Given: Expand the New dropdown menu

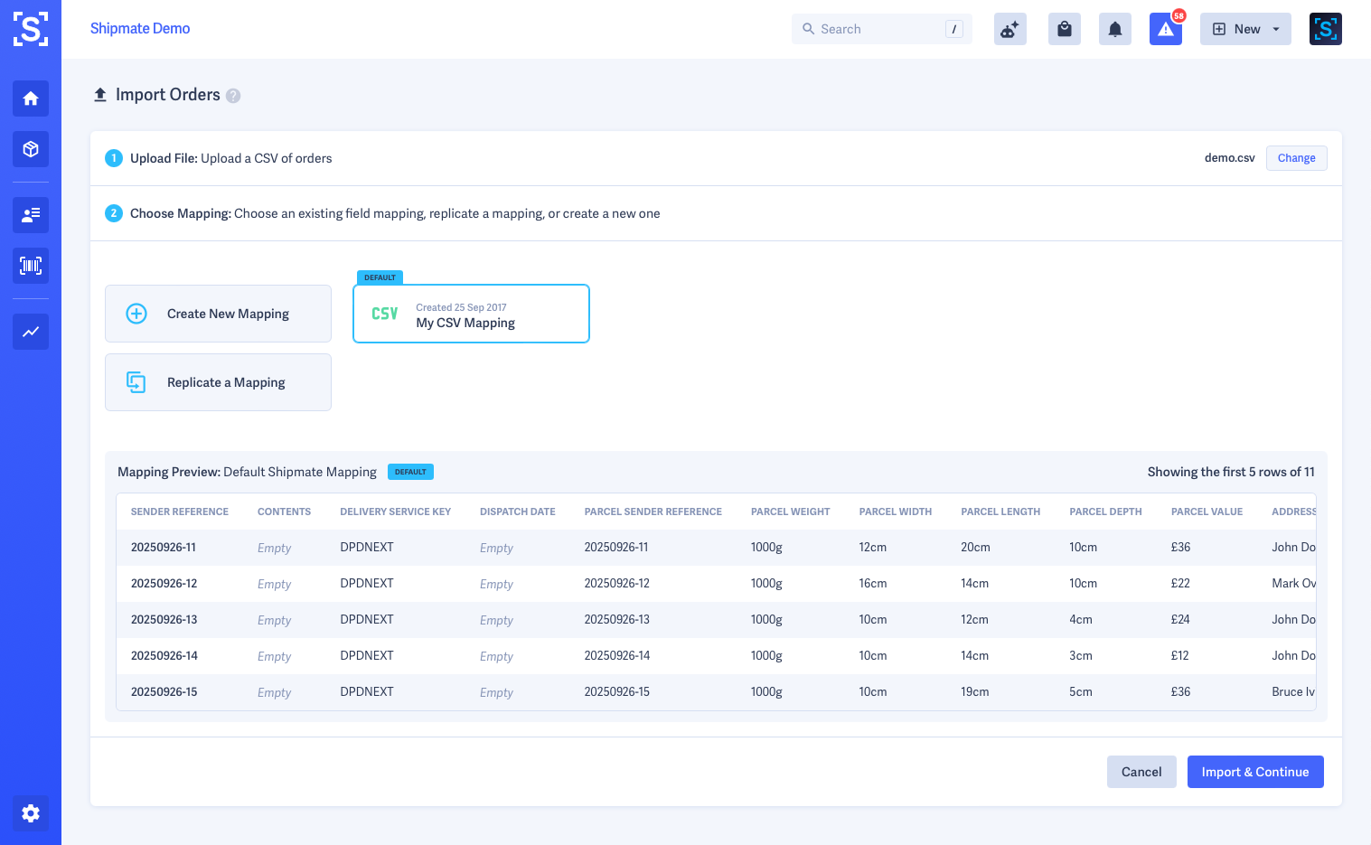Looking at the screenshot, I should [x=1244, y=29].
